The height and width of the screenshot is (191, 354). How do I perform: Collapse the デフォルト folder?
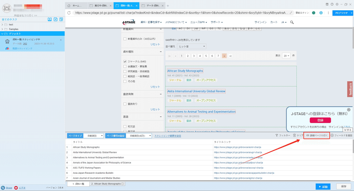[x=2, y=34]
